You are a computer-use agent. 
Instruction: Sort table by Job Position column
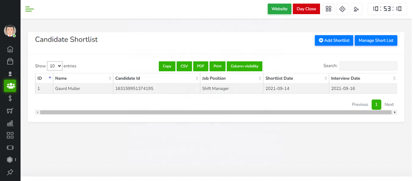(x=230, y=78)
